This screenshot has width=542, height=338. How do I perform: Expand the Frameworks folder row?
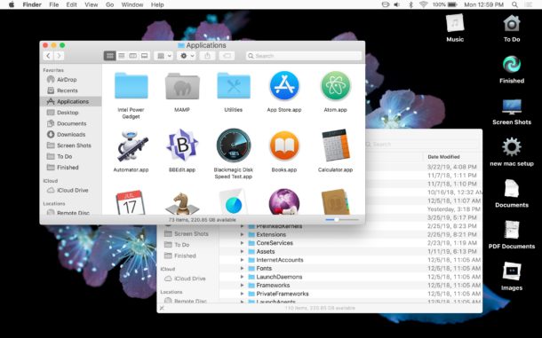243,285
